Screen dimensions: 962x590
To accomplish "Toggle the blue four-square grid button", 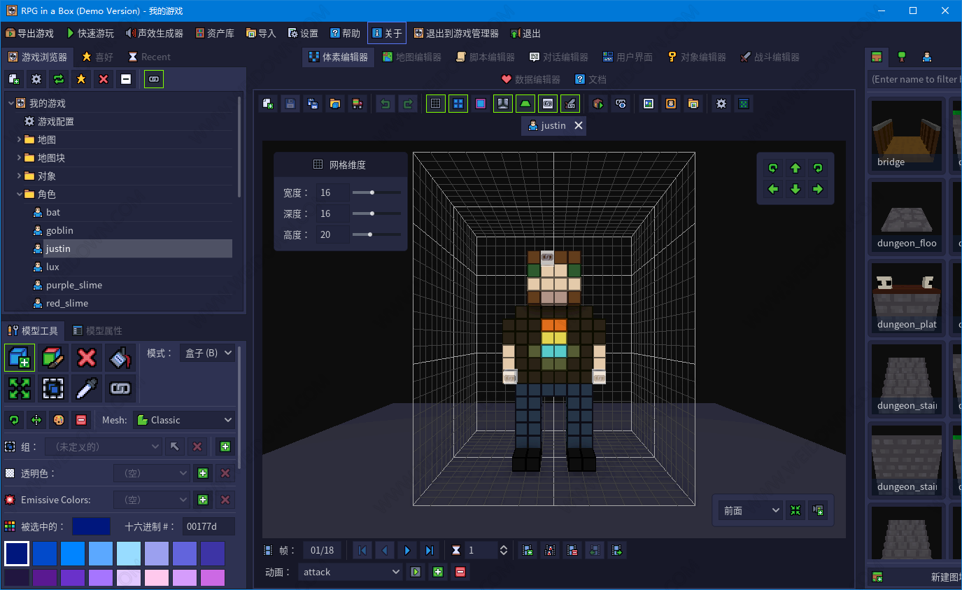I will coord(458,104).
